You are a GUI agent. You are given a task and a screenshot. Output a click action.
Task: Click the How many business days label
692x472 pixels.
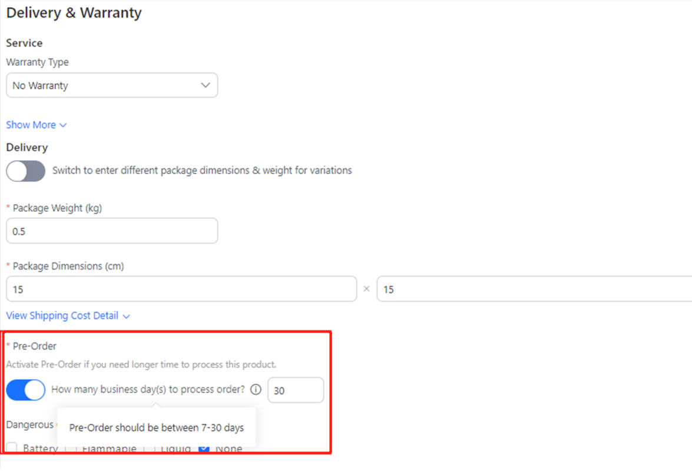tap(148, 389)
